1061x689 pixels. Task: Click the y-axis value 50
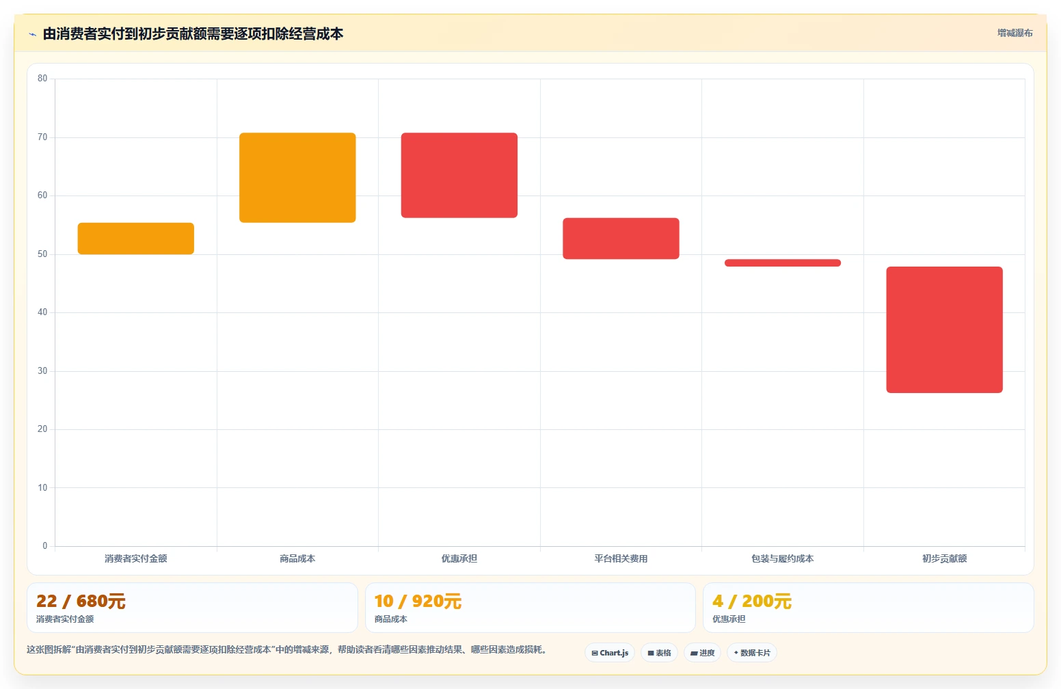pos(42,254)
